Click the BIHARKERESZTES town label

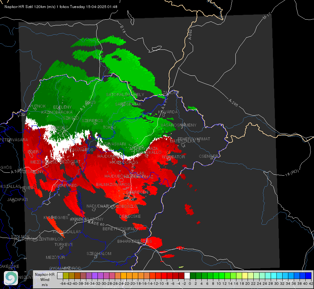pos(135,241)
